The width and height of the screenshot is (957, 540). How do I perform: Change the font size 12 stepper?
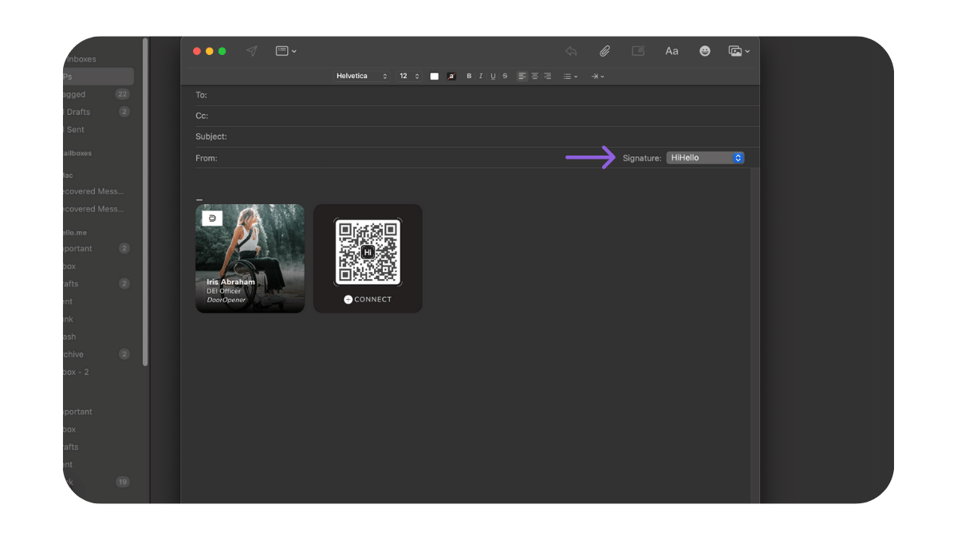pyautogui.click(x=409, y=77)
